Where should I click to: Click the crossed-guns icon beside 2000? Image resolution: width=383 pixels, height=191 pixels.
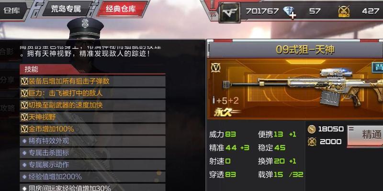[312, 141]
